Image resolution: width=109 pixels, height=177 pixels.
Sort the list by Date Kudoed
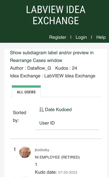tap(58, 110)
